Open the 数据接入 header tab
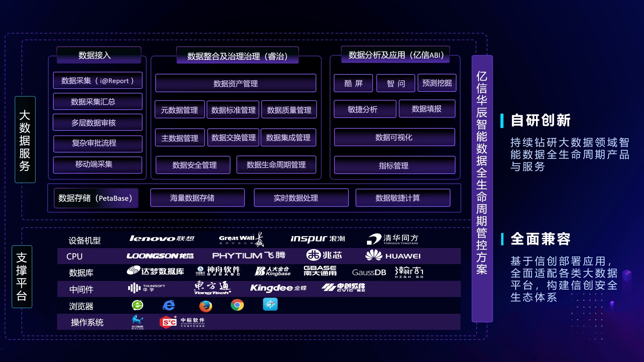 click(x=99, y=55)
